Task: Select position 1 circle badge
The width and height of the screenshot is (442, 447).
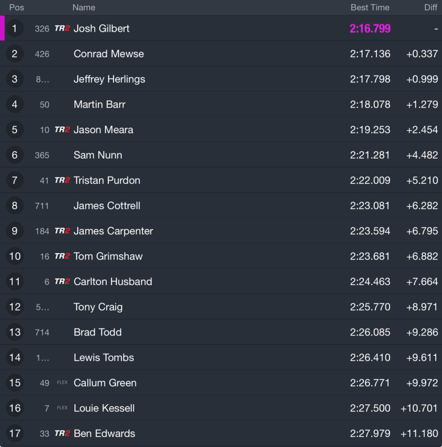Action: (x=14, y=28)
